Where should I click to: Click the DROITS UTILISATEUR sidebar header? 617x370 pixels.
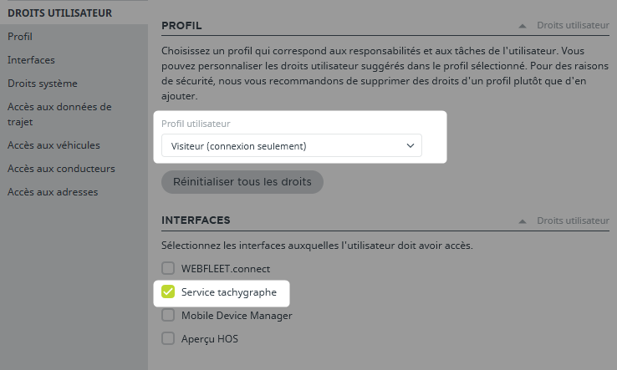point(59,13)
